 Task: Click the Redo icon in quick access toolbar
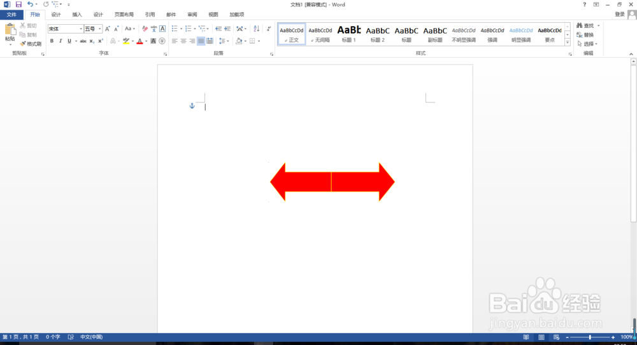click(46, 4)
